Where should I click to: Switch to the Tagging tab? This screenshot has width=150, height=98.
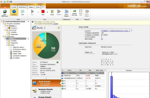(x=31, y=7)
